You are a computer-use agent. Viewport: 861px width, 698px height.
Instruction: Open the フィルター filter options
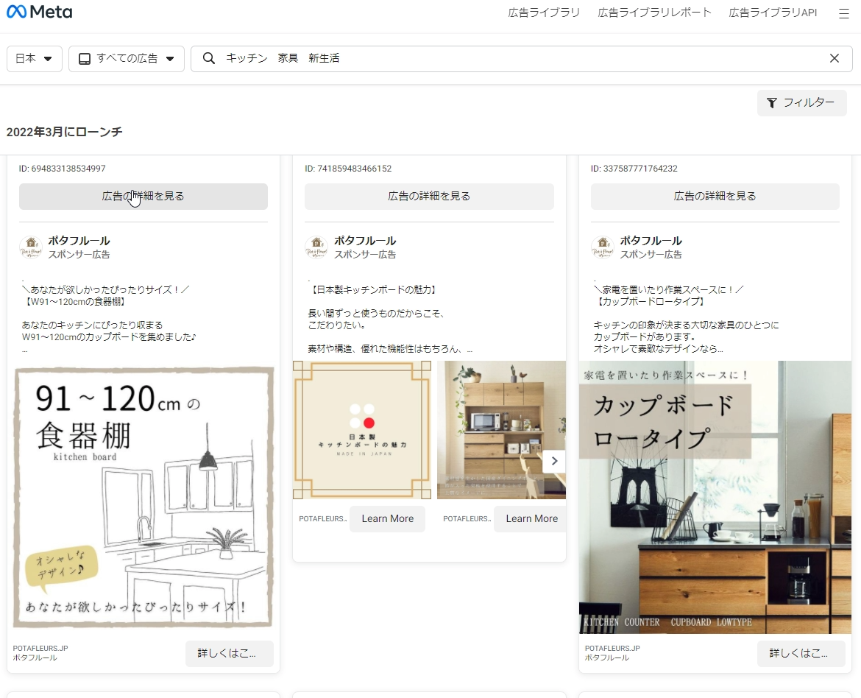(x=801, y=103)
